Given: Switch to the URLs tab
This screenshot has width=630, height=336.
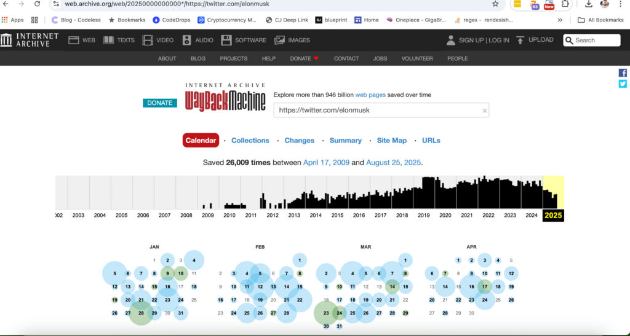Looking at the screenshot, I should [x=431, y=140].
